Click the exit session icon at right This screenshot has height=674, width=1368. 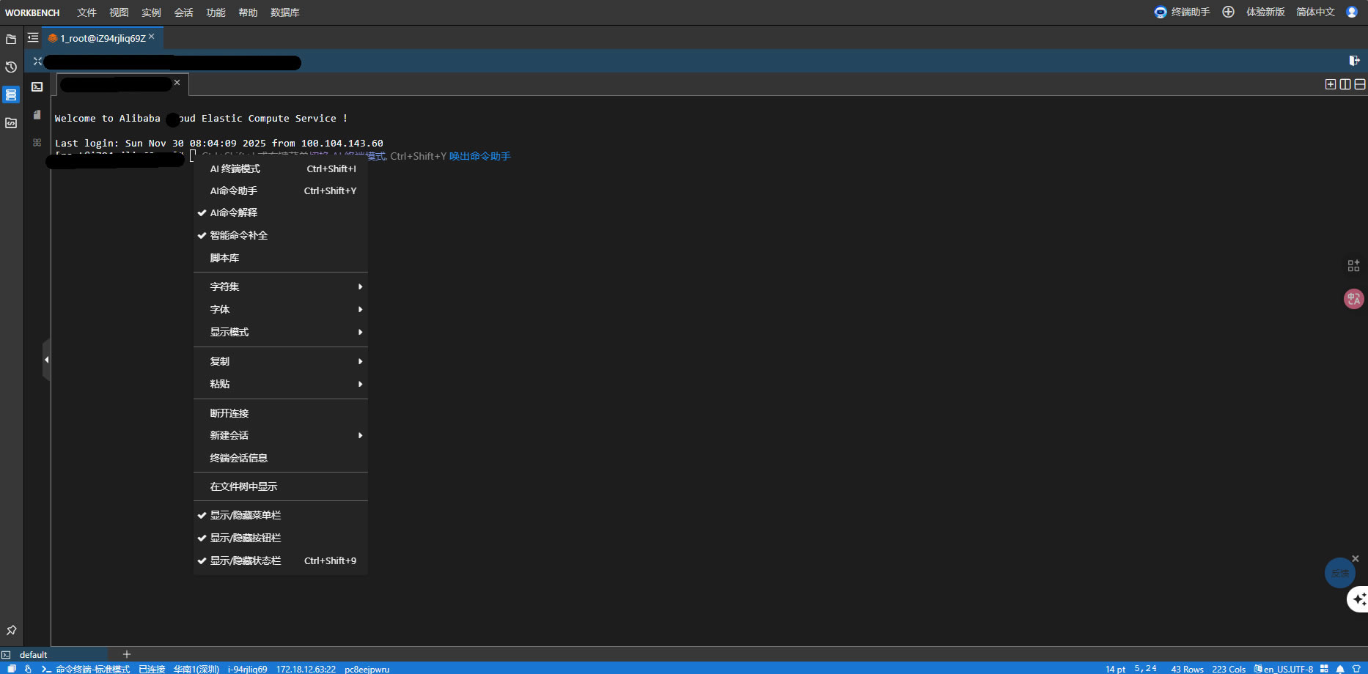click(x=1354, y=61)
